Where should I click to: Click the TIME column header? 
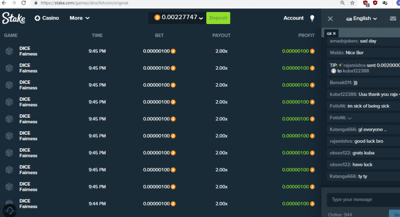click(x=97, y=35)
